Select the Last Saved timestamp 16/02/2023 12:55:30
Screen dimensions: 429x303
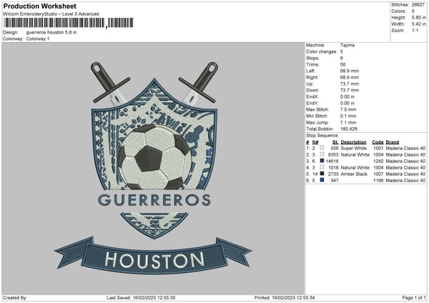(x=154, y=298)
